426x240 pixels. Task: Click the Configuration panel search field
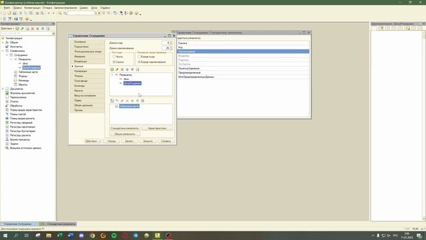(x=27, y=33)
